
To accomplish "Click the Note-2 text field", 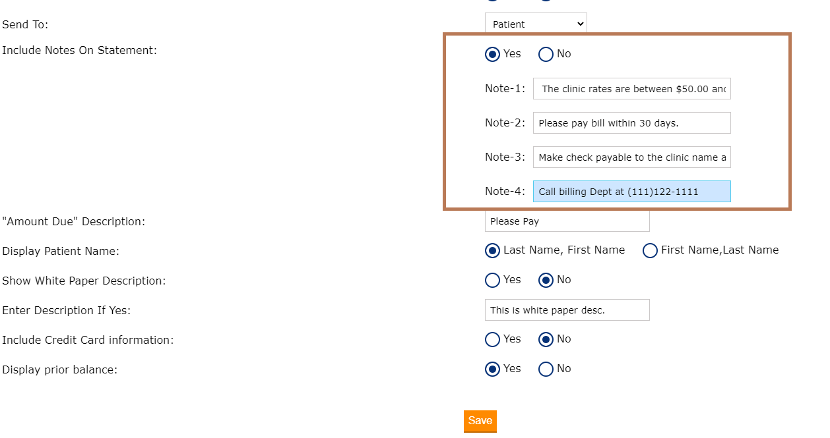I will [631, 123].
